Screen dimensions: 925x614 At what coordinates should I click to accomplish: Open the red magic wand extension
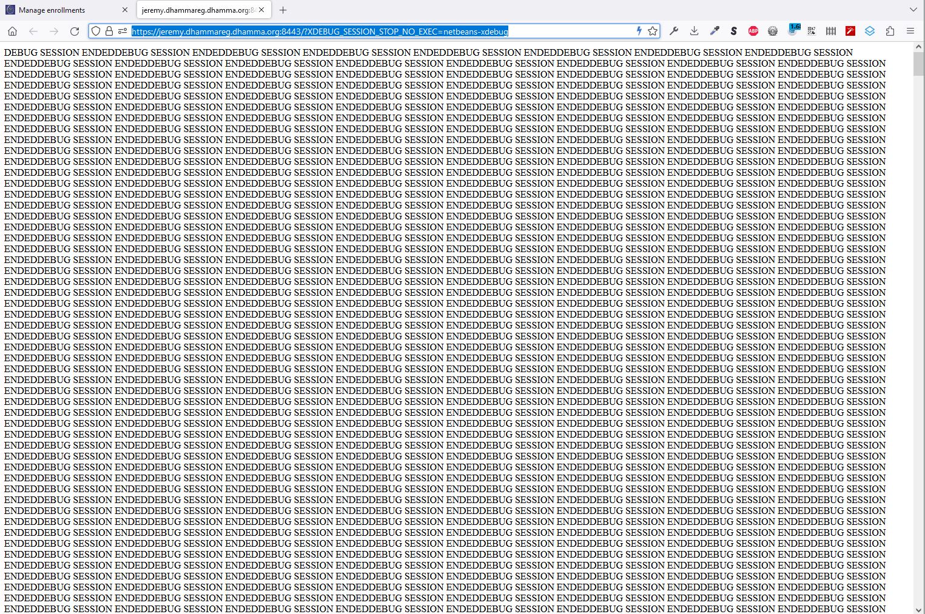(x=850, y=31)
